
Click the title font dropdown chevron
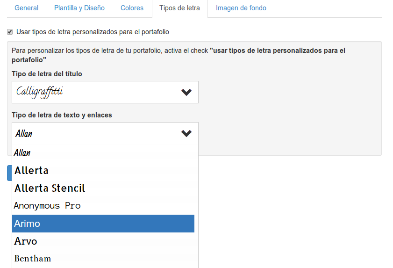pyautogui.click(x=186, y=92)
